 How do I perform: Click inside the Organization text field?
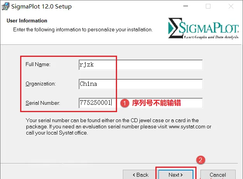(141, 84)
